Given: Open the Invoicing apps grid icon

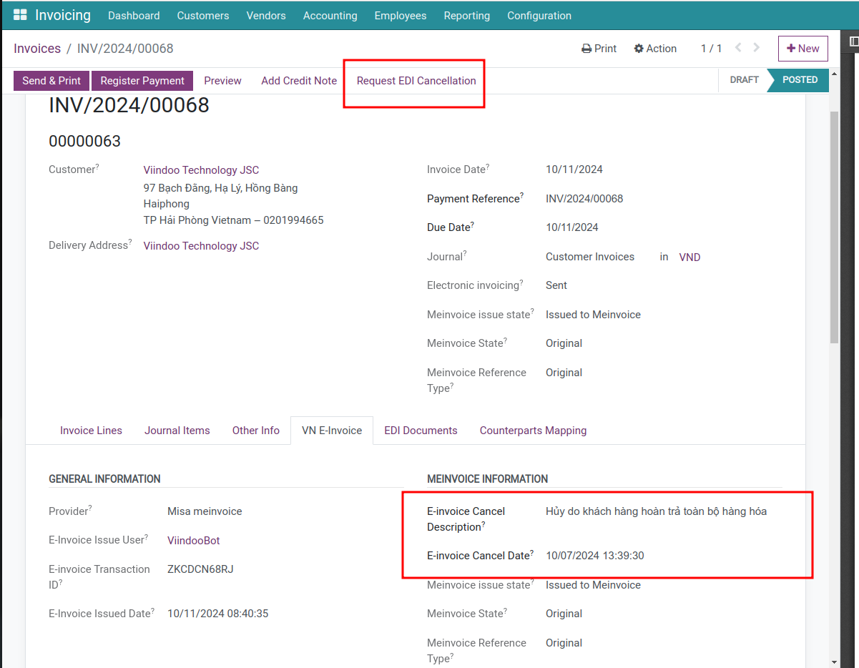Looking at the screenshot, I should point(20,15).
